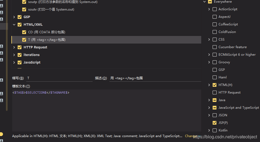Toggle the Everywhere context checkbox
Screen dimensions: 260x142
pyautogui.click(x=210, y=2)
